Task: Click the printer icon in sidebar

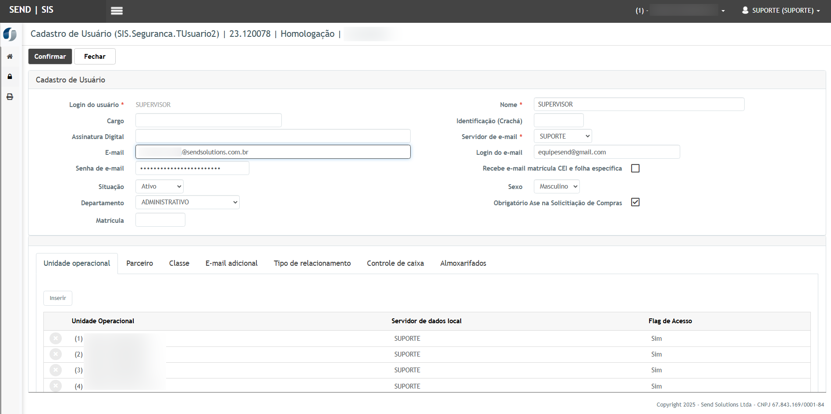Action: click(10, 97)
